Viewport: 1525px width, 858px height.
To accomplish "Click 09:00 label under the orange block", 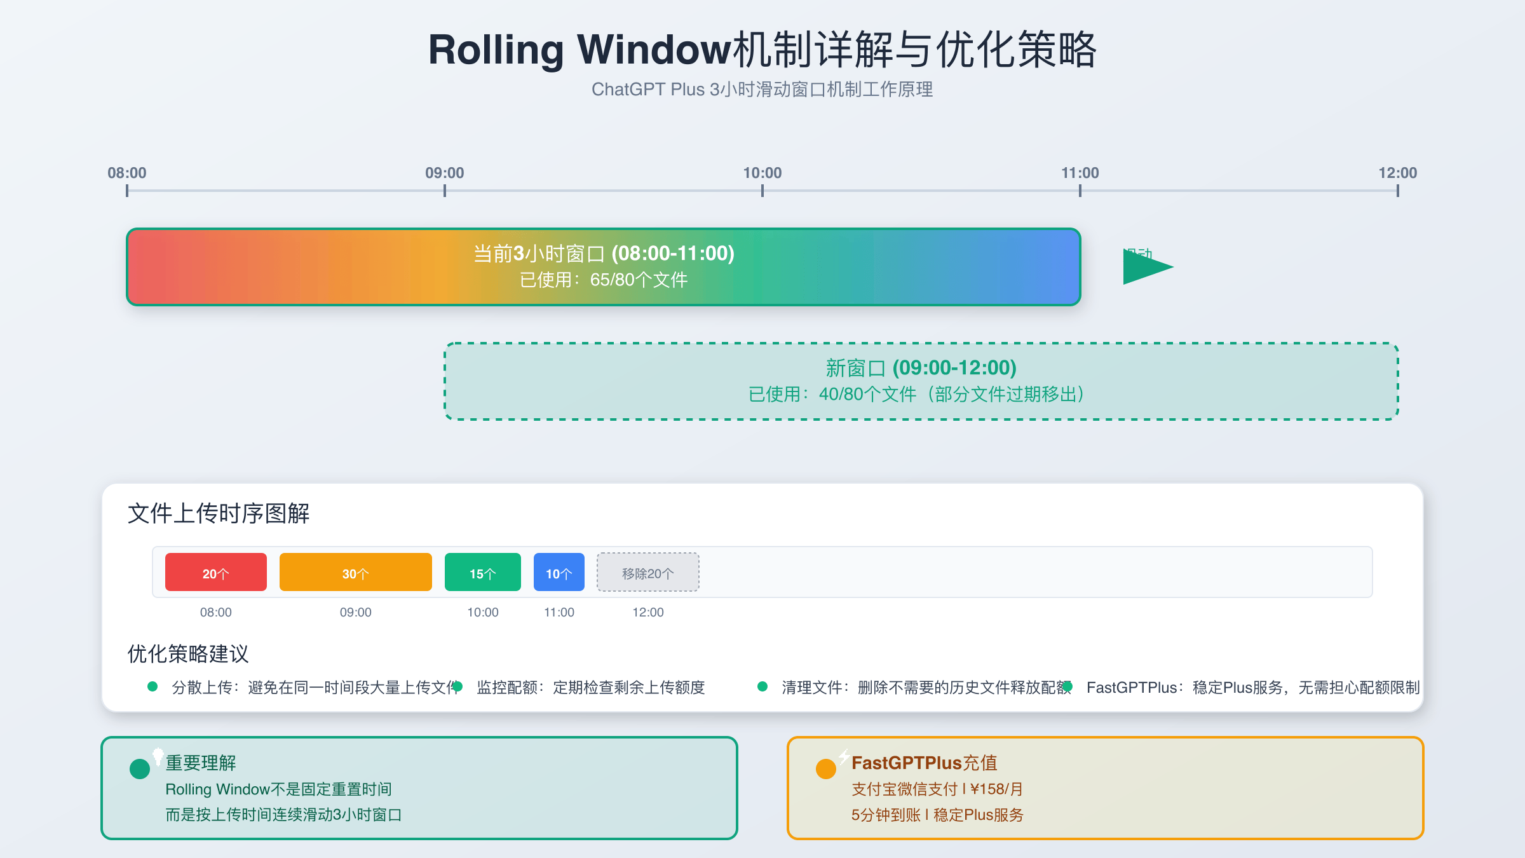I will (x=356, y=612).
